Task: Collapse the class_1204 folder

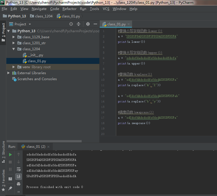Action: (x=13, y=49)
